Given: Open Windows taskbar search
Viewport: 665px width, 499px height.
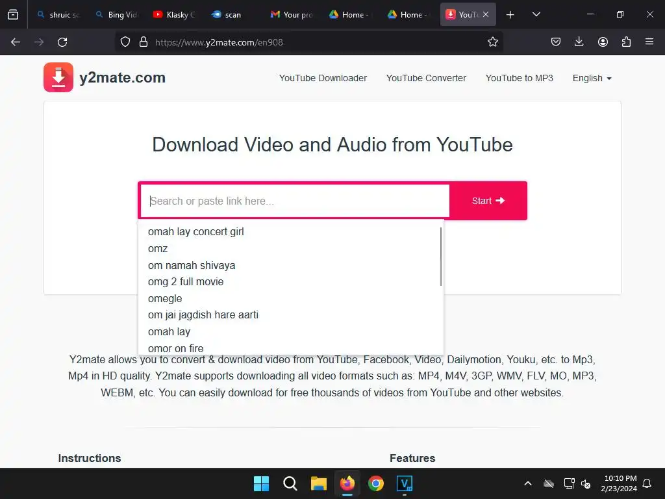Looking at the screenshot, I should point(290,483).
